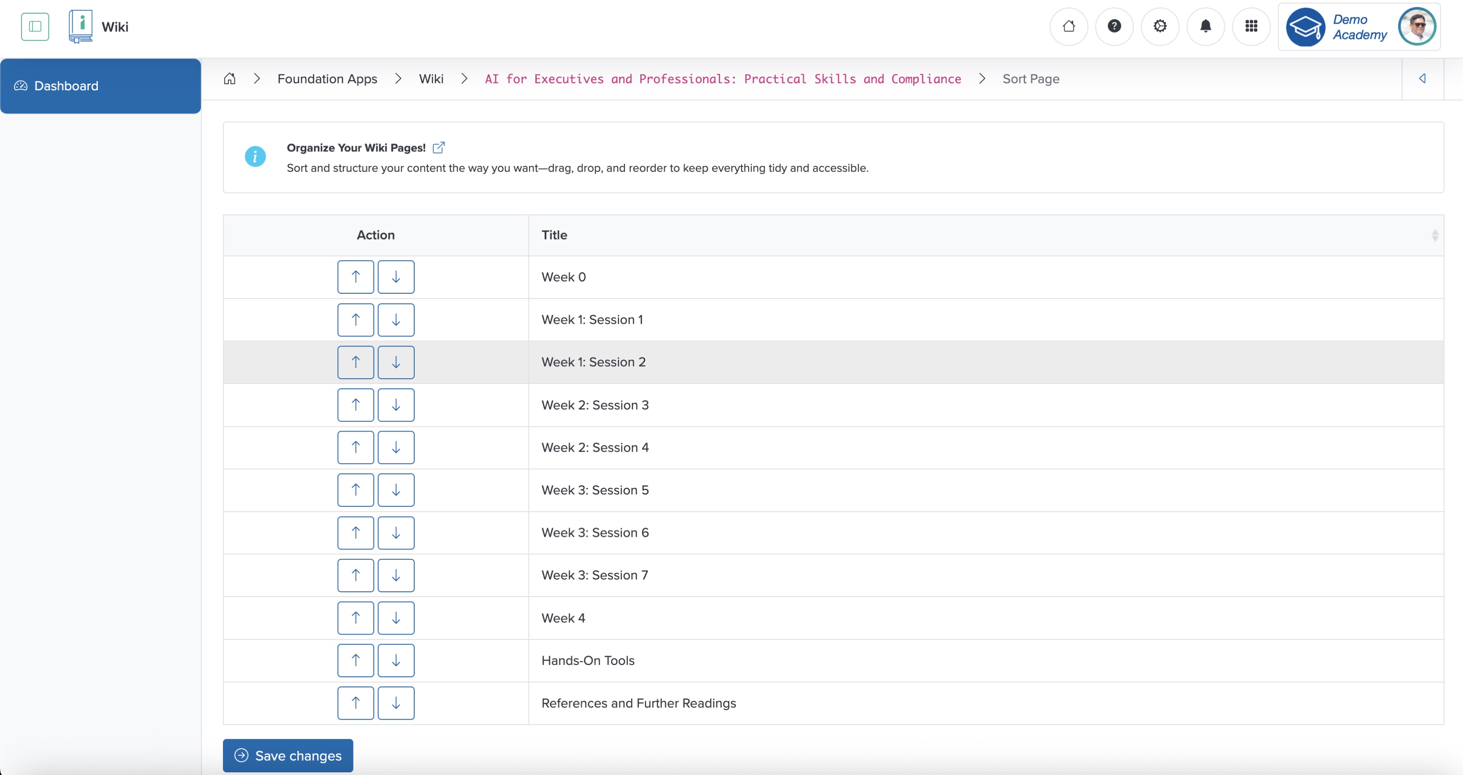
Task: Collapse the panel using the right-edge chevron
Action: 1422,79
